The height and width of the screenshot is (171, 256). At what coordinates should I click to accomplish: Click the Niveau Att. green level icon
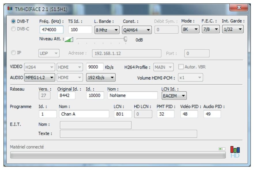pyautogui.click(x=69, y=40)
